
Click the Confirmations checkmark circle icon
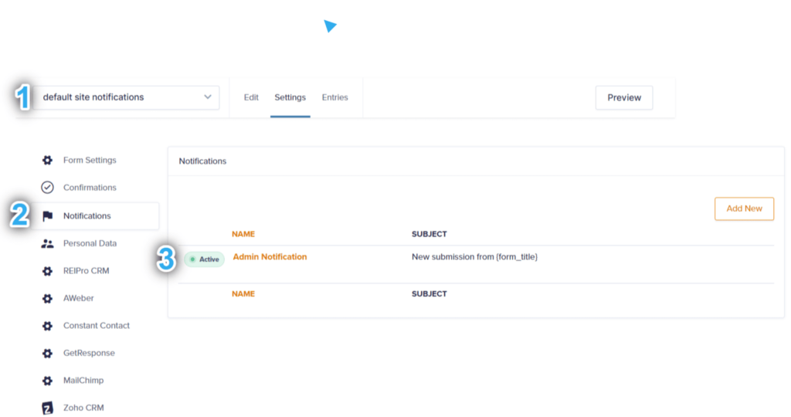47,188
